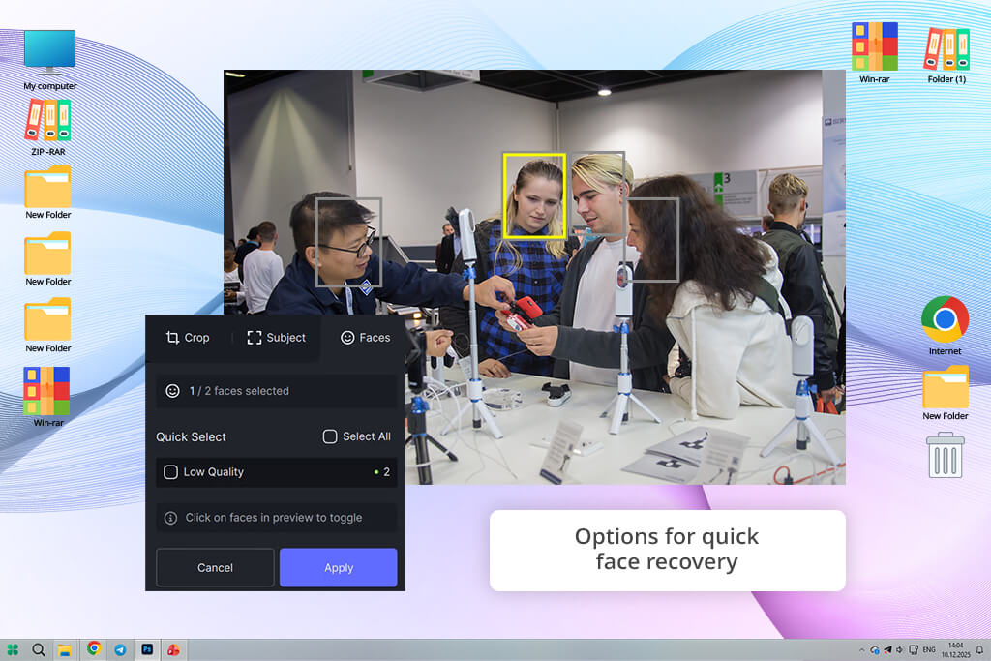The height and width of the screenshot is (661, 991).
Task: Click 'Click on faces in preview to toggle' hint
Action: (274, 518)
